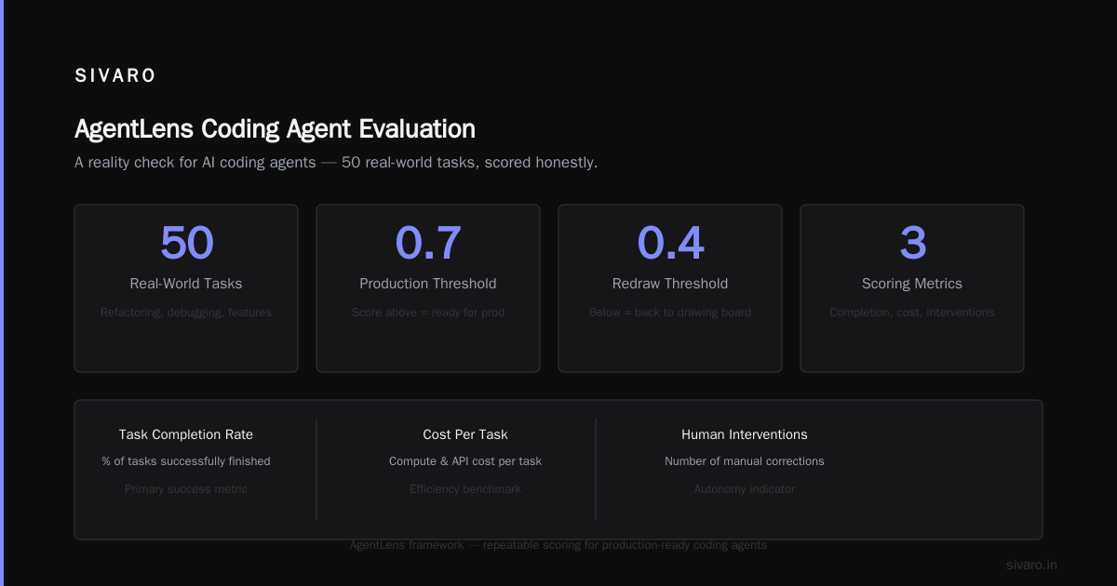The width and height of the screenshot is (1117, 586).
Task: Open the sivaro.in link
Action: coord(1031,565)
